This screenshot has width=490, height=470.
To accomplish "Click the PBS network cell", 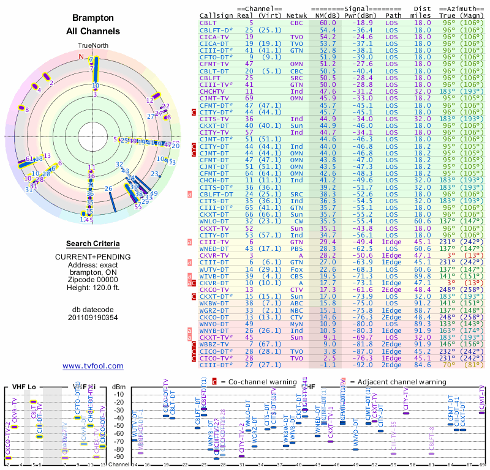I will point(296,249).
